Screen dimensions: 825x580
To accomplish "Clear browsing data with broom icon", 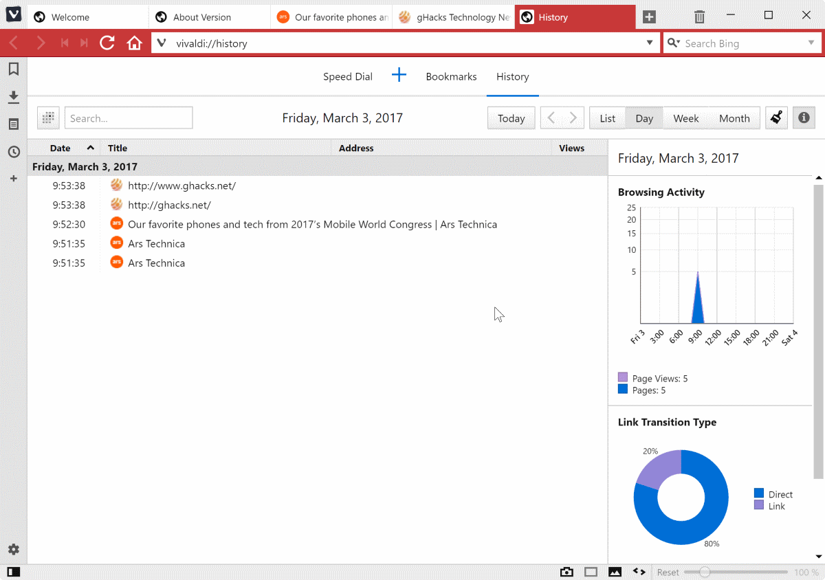I will (x=777, y=118).
